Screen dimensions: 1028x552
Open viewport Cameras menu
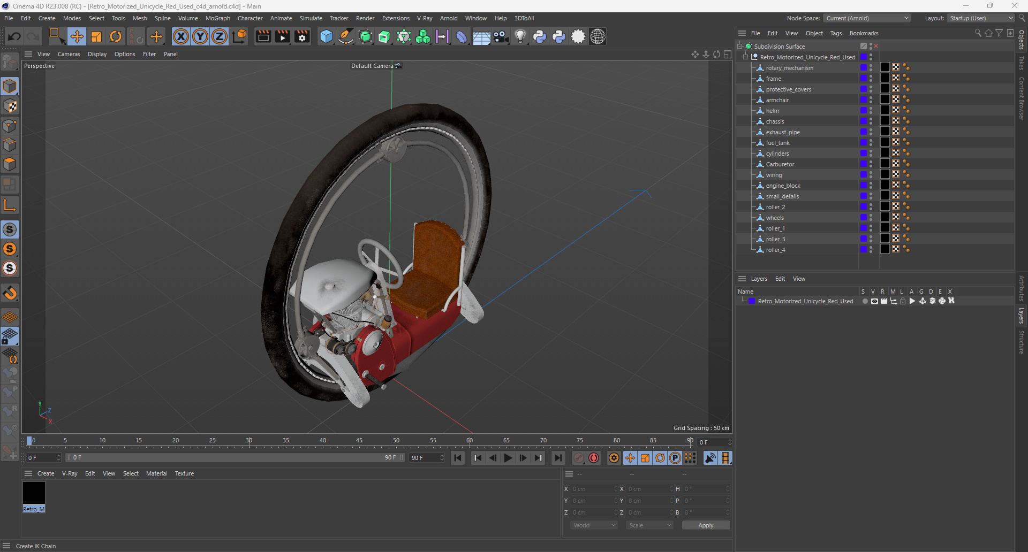(x=69, y=54)
